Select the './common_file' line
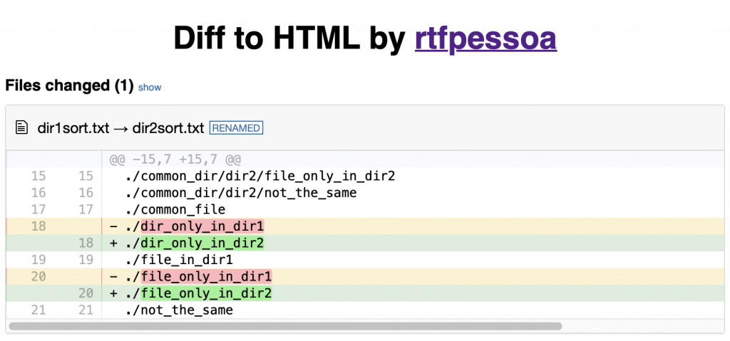 pos(175,210)
